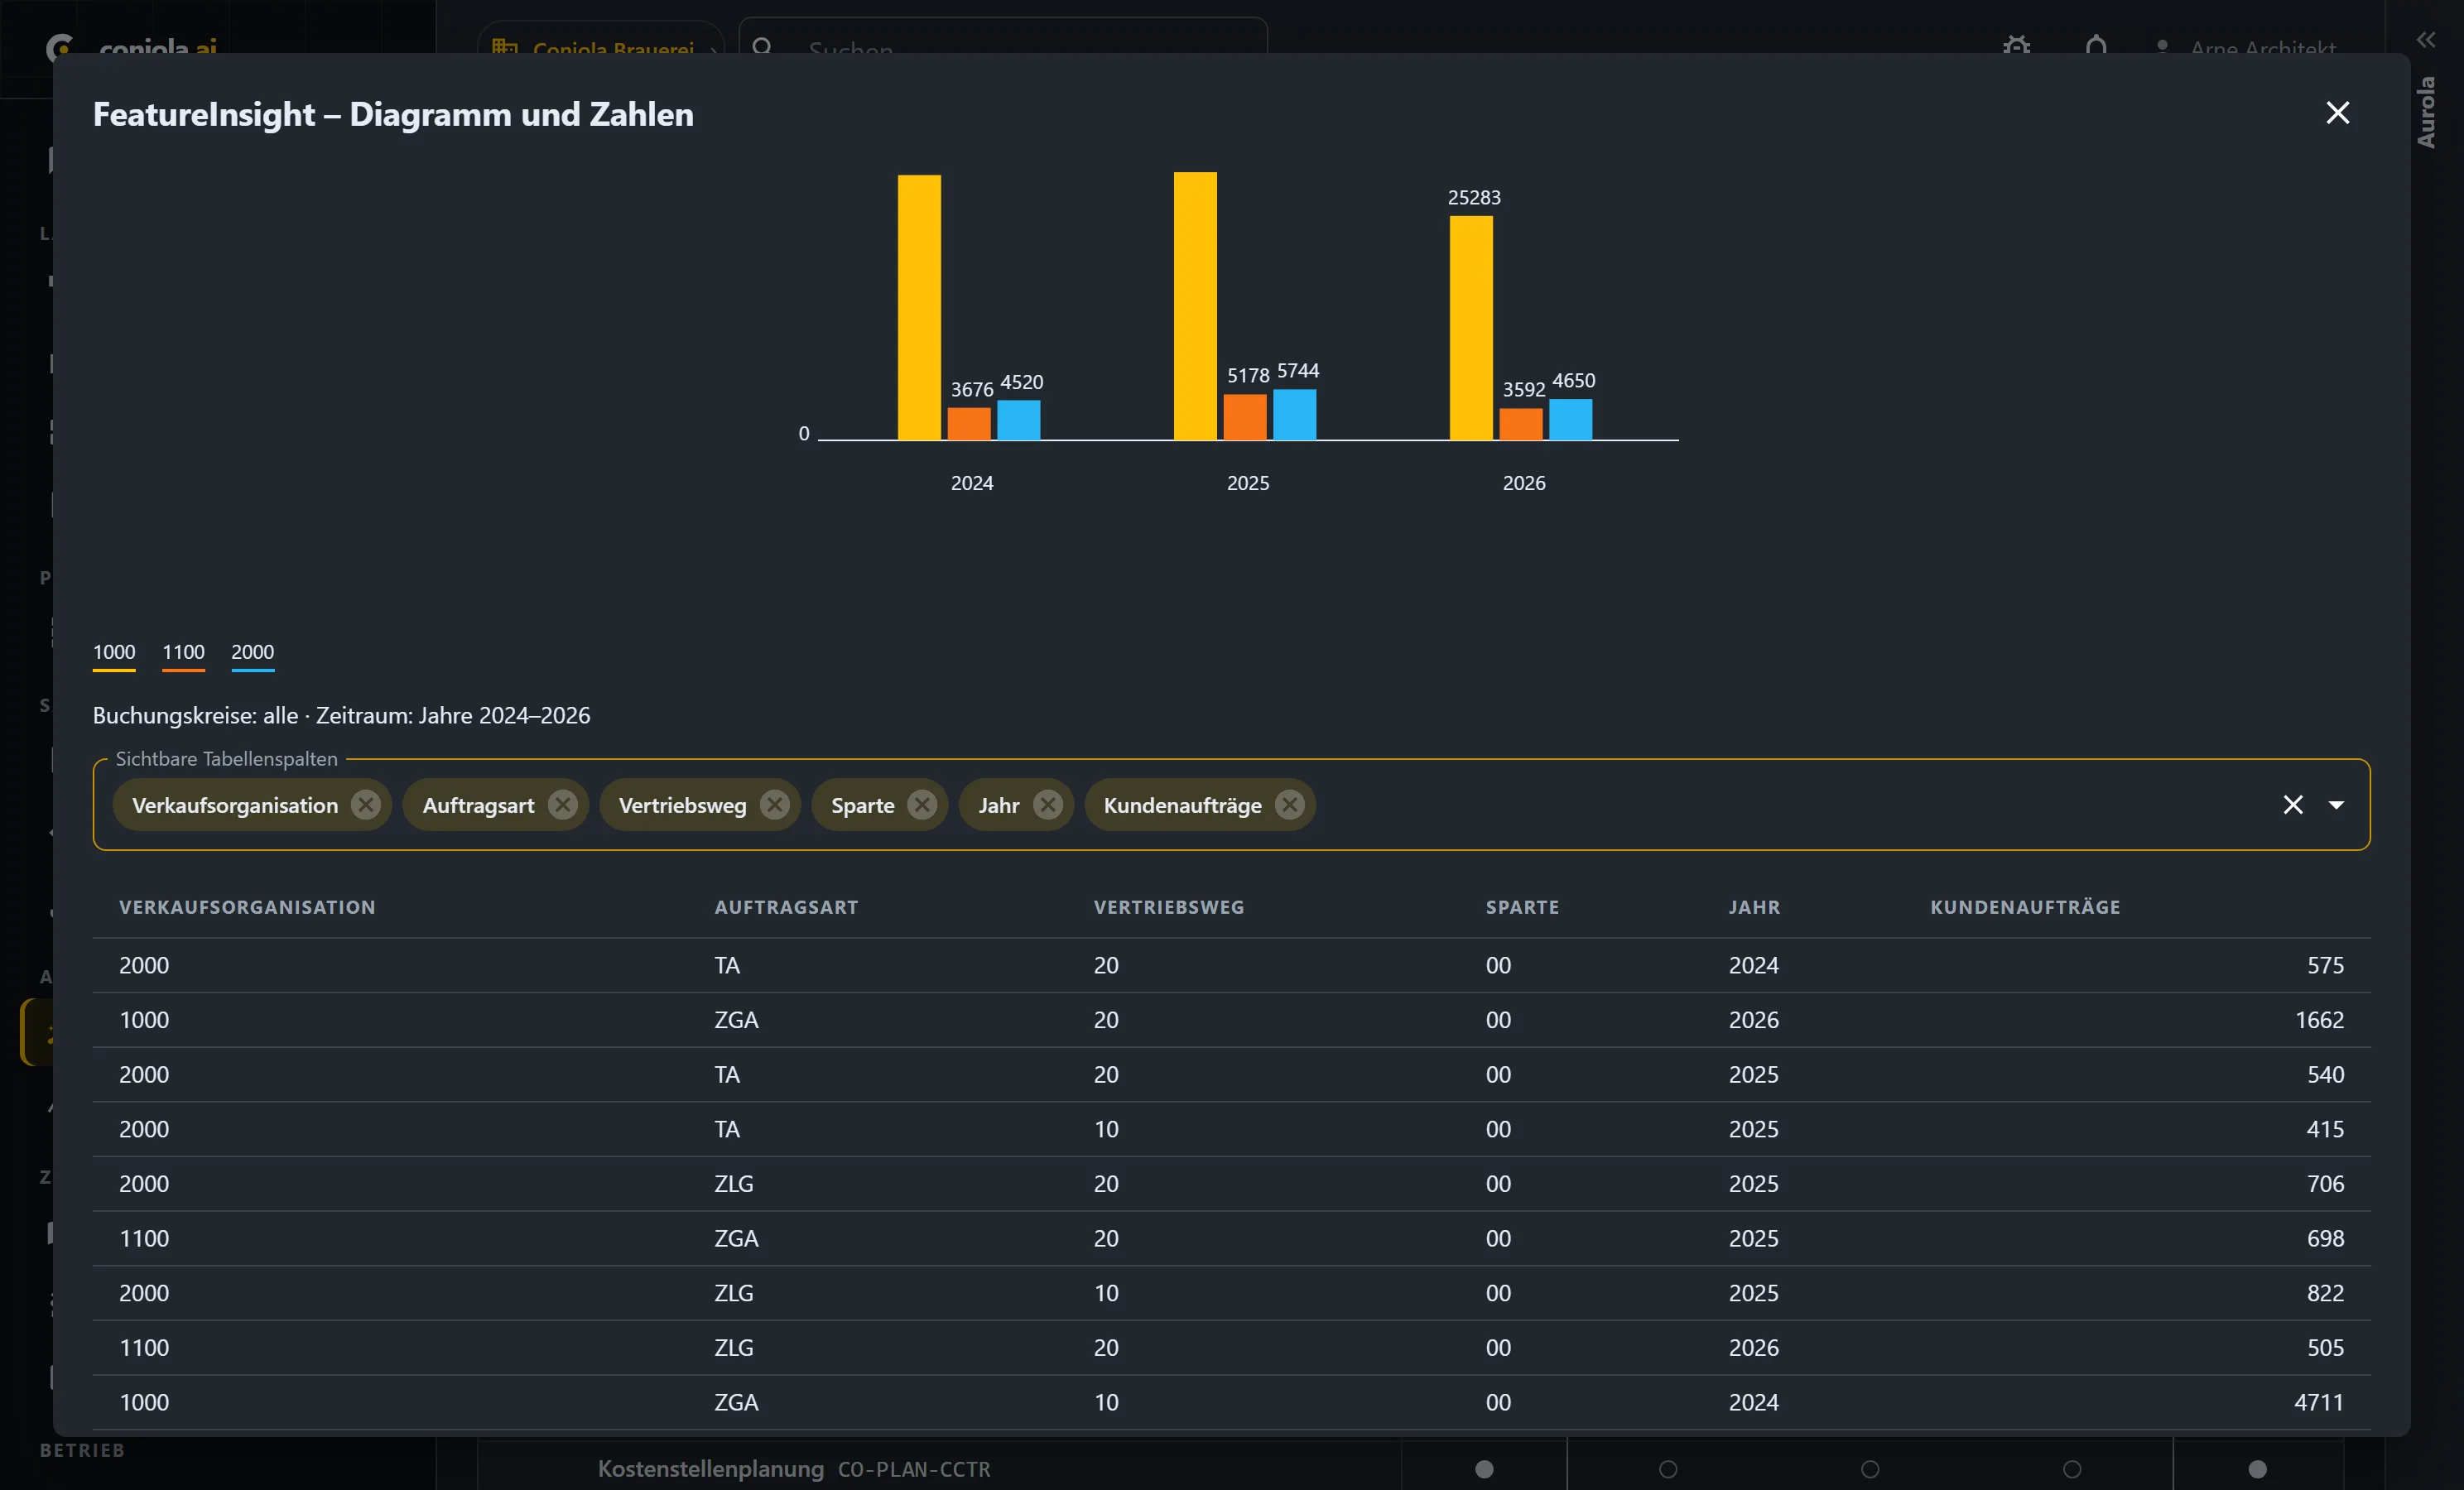Sort by Verkaufsorganisation column header
2464x1490 pixels.
pos(247,907)
